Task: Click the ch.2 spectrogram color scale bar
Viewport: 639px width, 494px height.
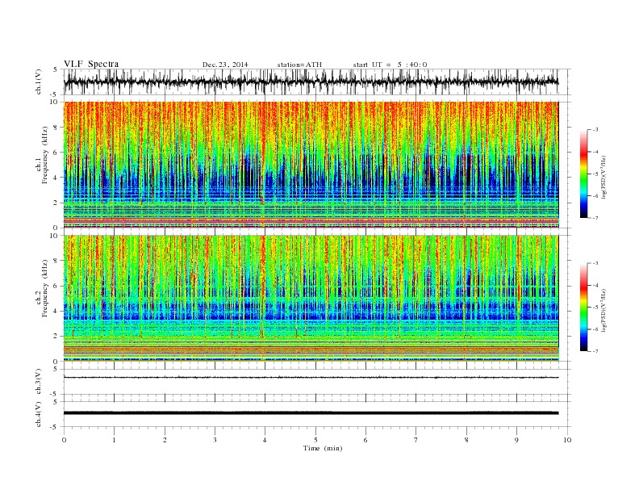Action: pyautogui.click(x=583, y=307)
